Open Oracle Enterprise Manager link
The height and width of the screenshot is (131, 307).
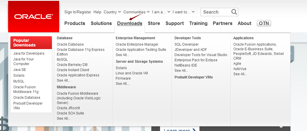(137, 44)
